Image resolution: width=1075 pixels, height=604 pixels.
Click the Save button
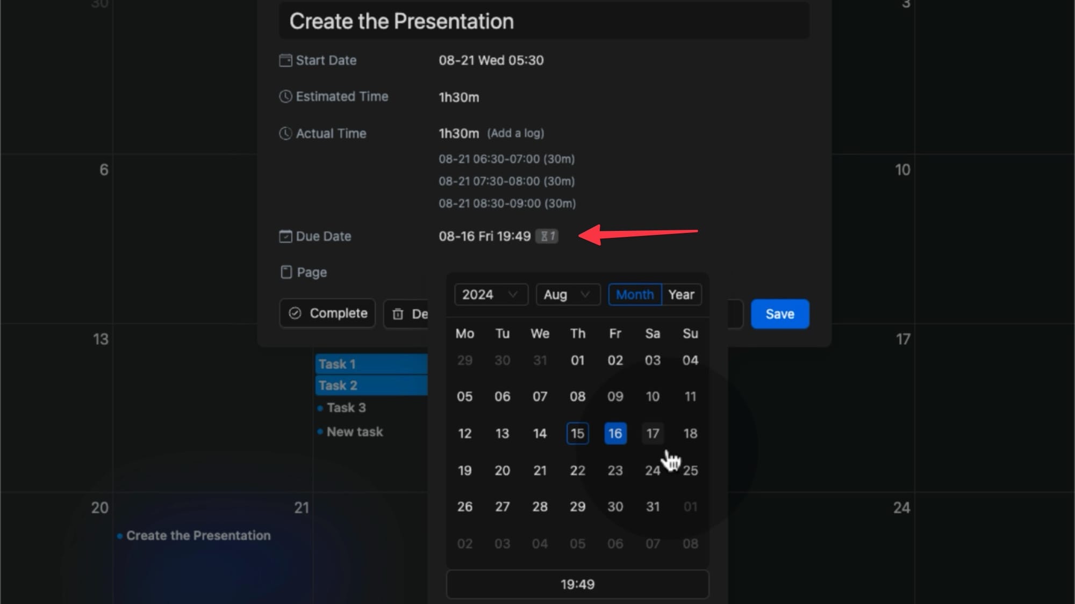click(779, 314)
